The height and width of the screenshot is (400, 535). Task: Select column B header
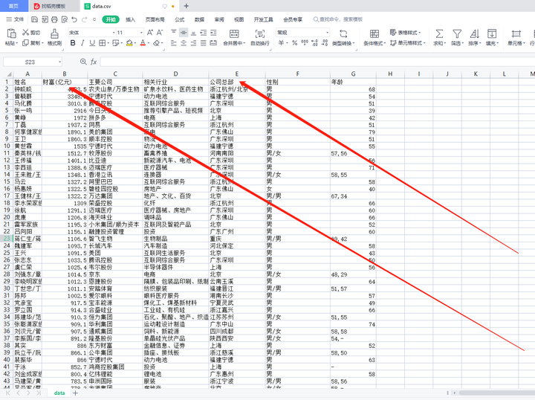65,74
